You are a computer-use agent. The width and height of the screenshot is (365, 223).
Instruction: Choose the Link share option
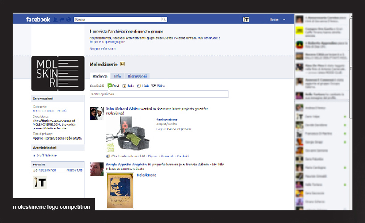point(143,85)
